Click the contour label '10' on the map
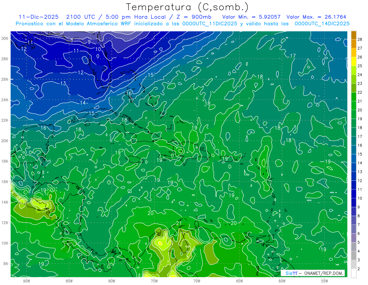The height and width of the screenshot is (285, 368). pyautogui.click(x=98, y=49)
